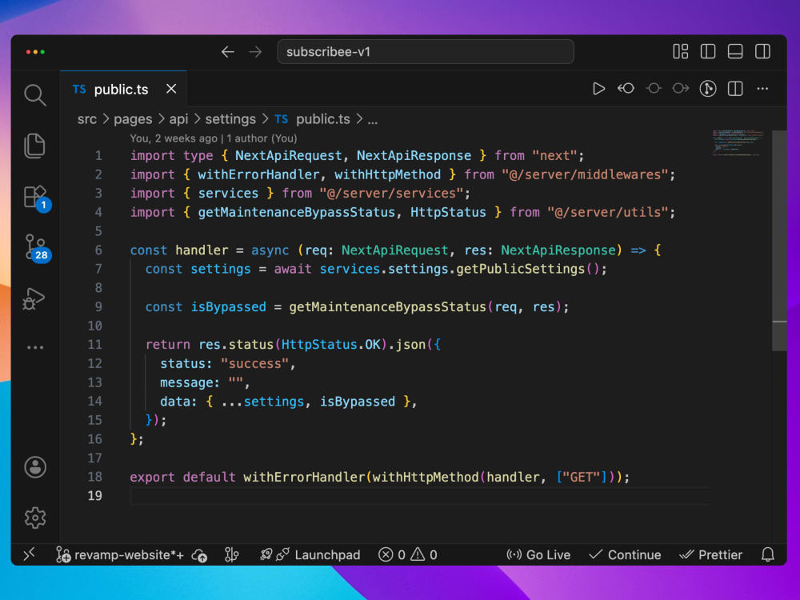800x600 pixels.
Task: Go back with the left arrow
Action: click(x=227, y=51)
